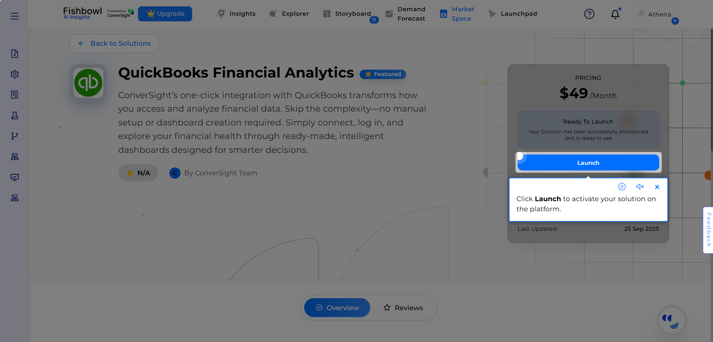Click the QuickBooks logo thumbnail
Image resolution: width=713 pixels, height=342 pixels.
[88, 83]
